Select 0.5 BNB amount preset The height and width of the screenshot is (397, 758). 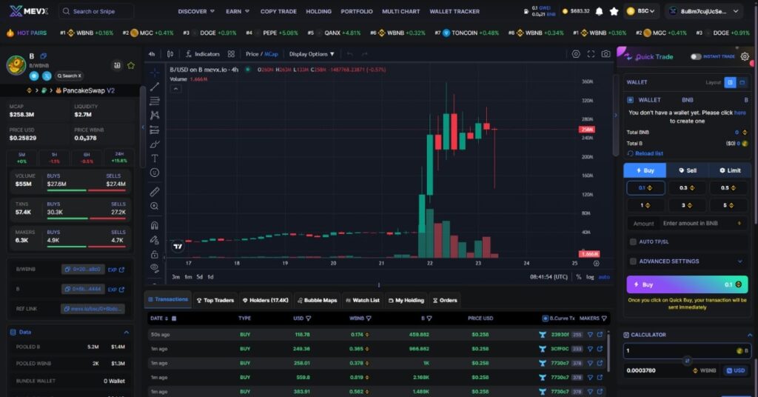point(728,187)
